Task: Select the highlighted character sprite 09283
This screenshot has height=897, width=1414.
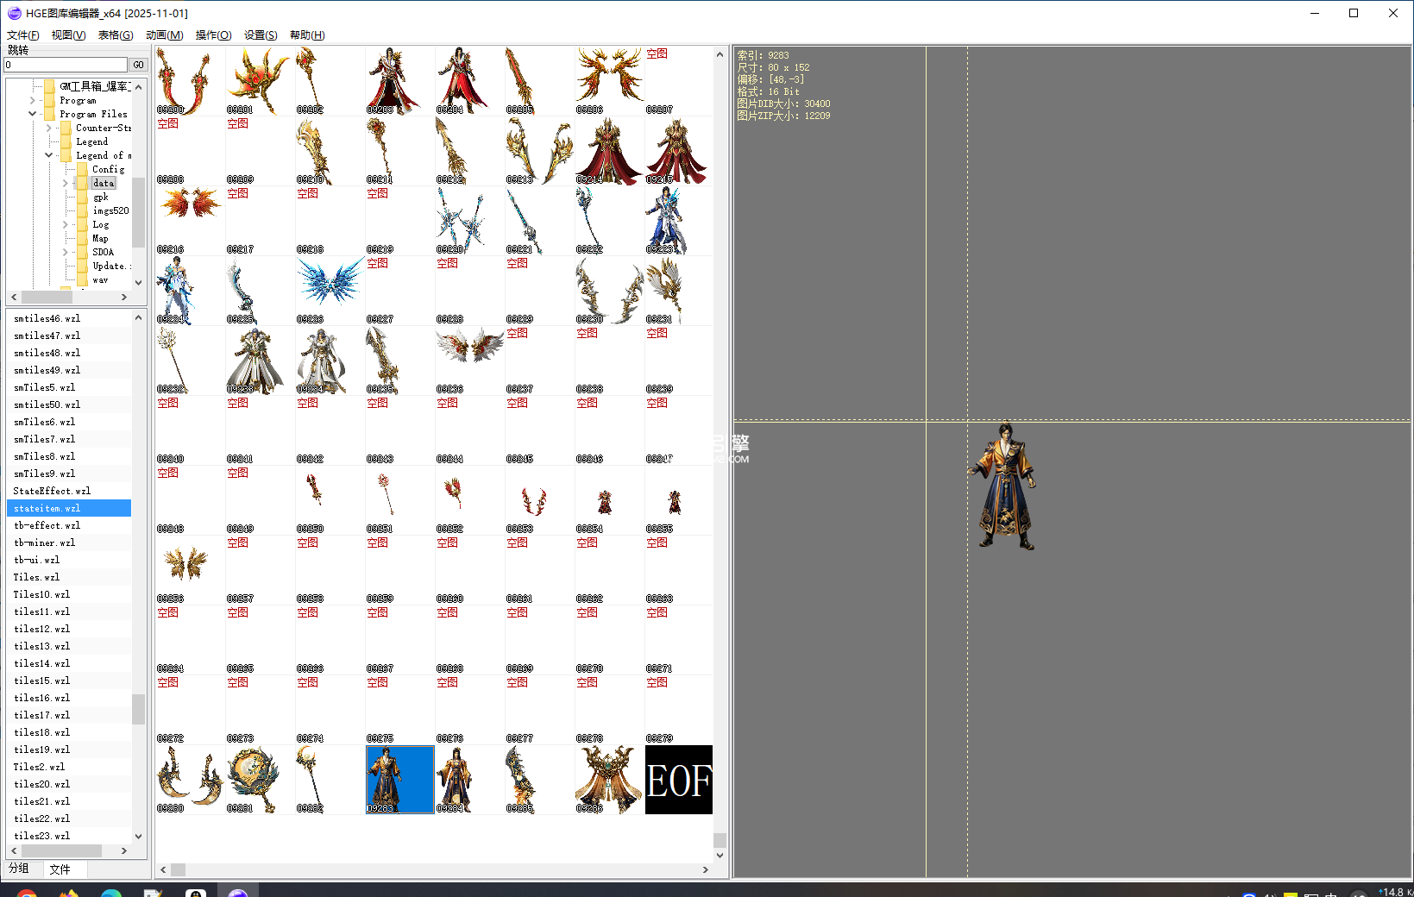Action: 399,780
